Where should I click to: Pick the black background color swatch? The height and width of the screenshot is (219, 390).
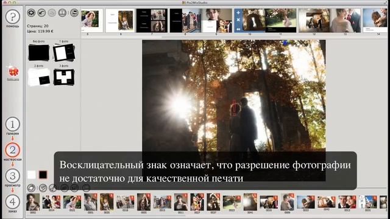pyautogui.click(x=43, y=175)
